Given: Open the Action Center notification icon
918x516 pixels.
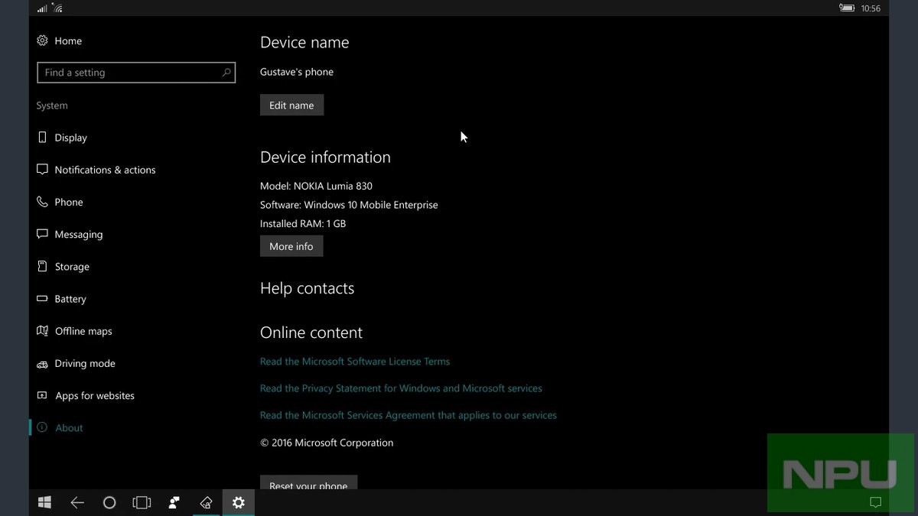Looking at the screenshot, I should tap(876, 502).
